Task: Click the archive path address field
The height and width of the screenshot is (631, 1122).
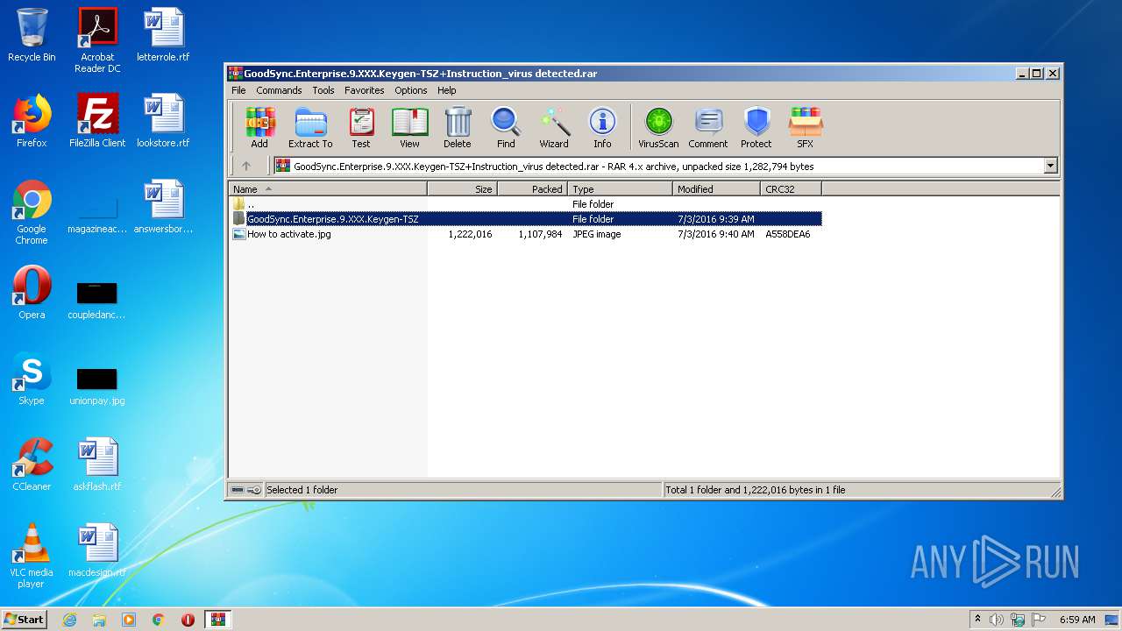Action: tap(657, 166)
